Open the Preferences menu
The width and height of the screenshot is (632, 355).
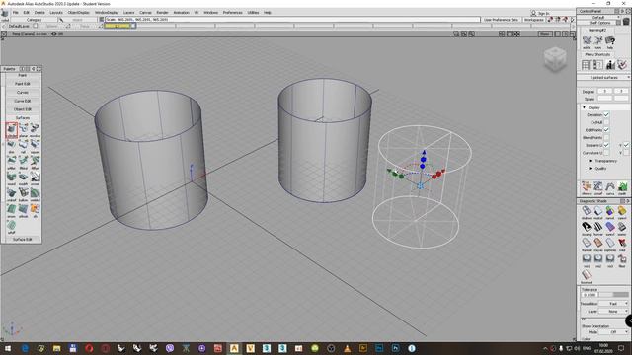(x=233, y=13)
